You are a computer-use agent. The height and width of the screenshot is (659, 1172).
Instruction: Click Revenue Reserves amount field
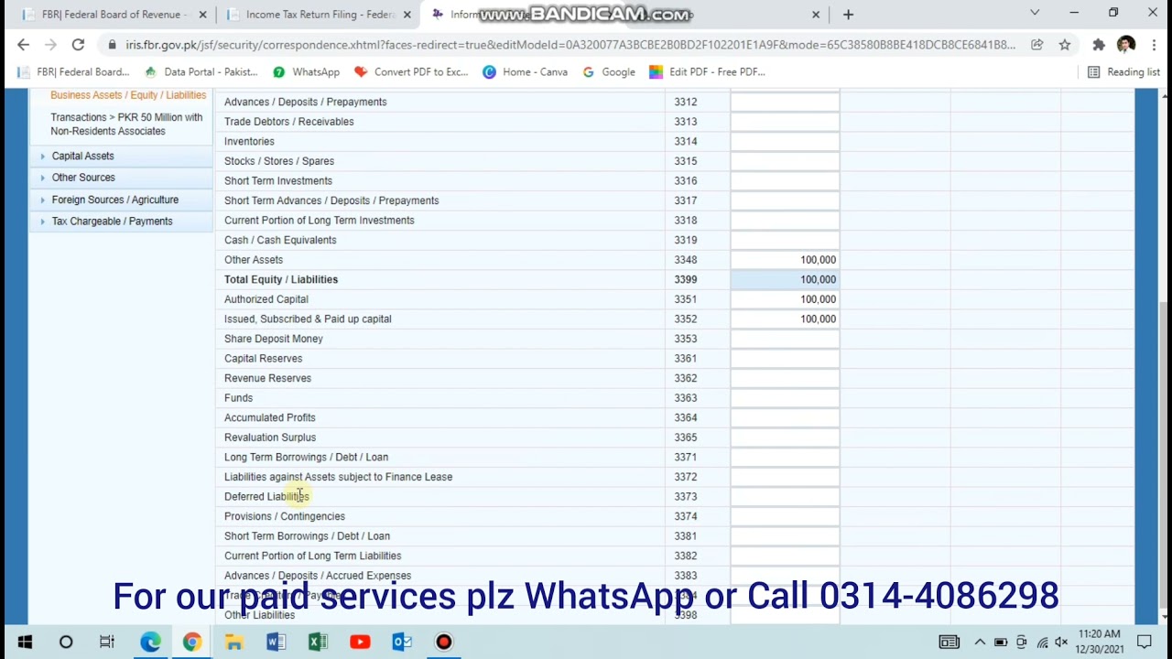click(x=785, y=378)
